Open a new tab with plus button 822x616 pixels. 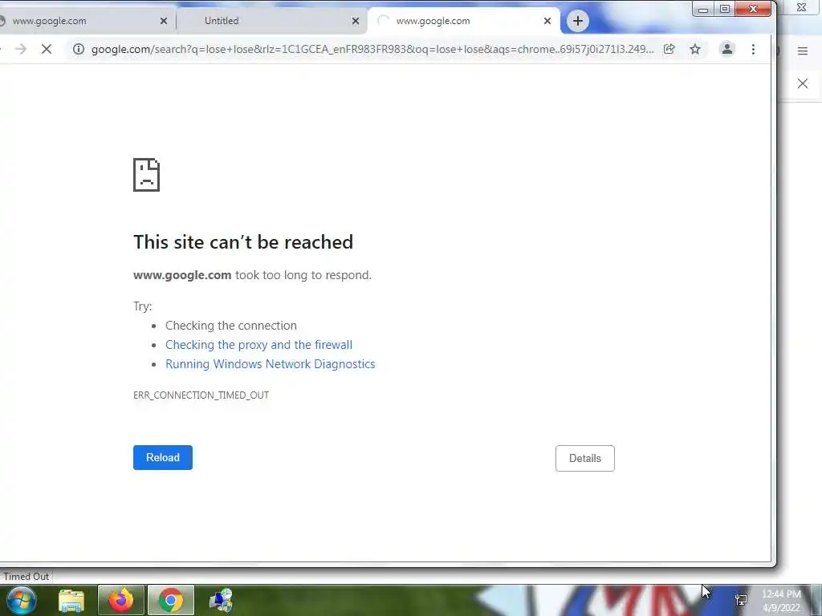click(578, 21)
